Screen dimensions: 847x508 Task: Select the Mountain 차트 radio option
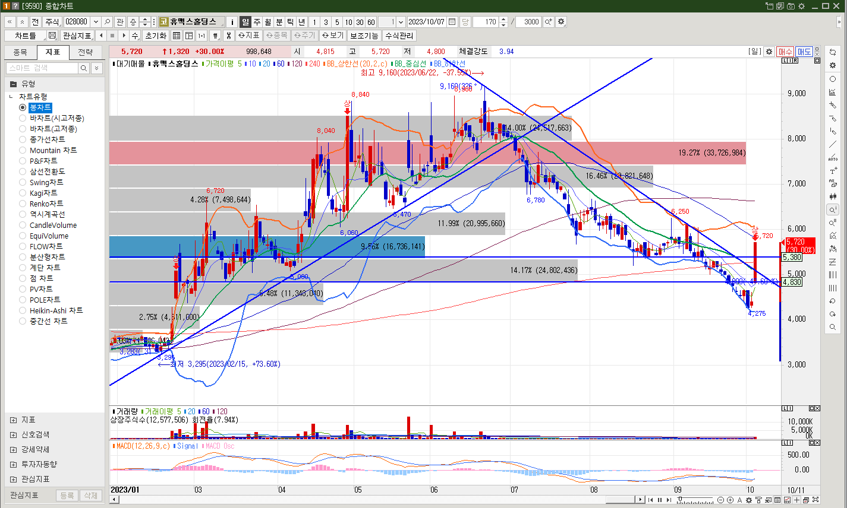[x=23, y=150]
